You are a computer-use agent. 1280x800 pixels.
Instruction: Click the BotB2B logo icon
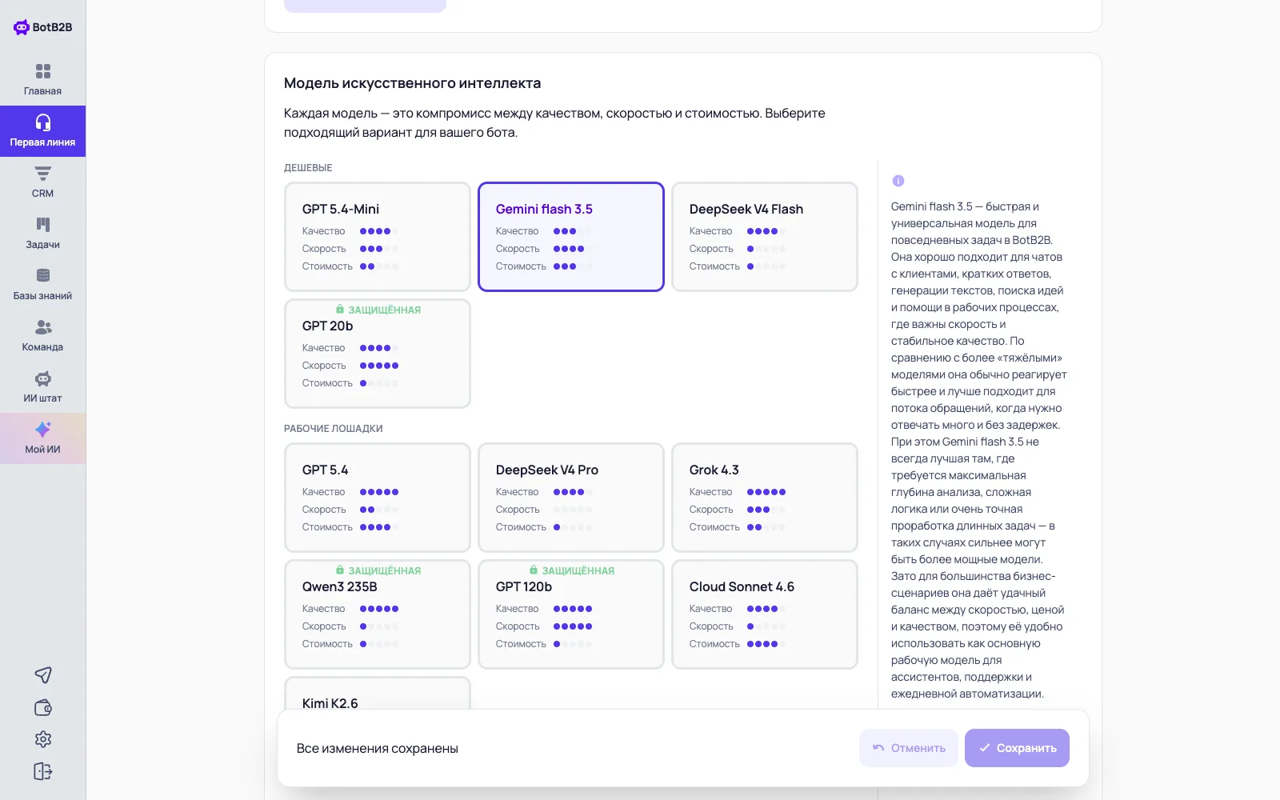[x=22, y=27]
